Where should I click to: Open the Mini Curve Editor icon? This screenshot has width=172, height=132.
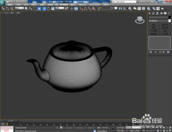[3, 124]
